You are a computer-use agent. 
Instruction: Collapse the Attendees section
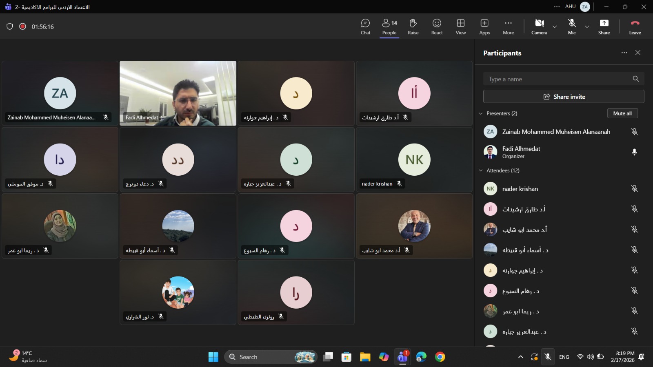coord(481,170)
